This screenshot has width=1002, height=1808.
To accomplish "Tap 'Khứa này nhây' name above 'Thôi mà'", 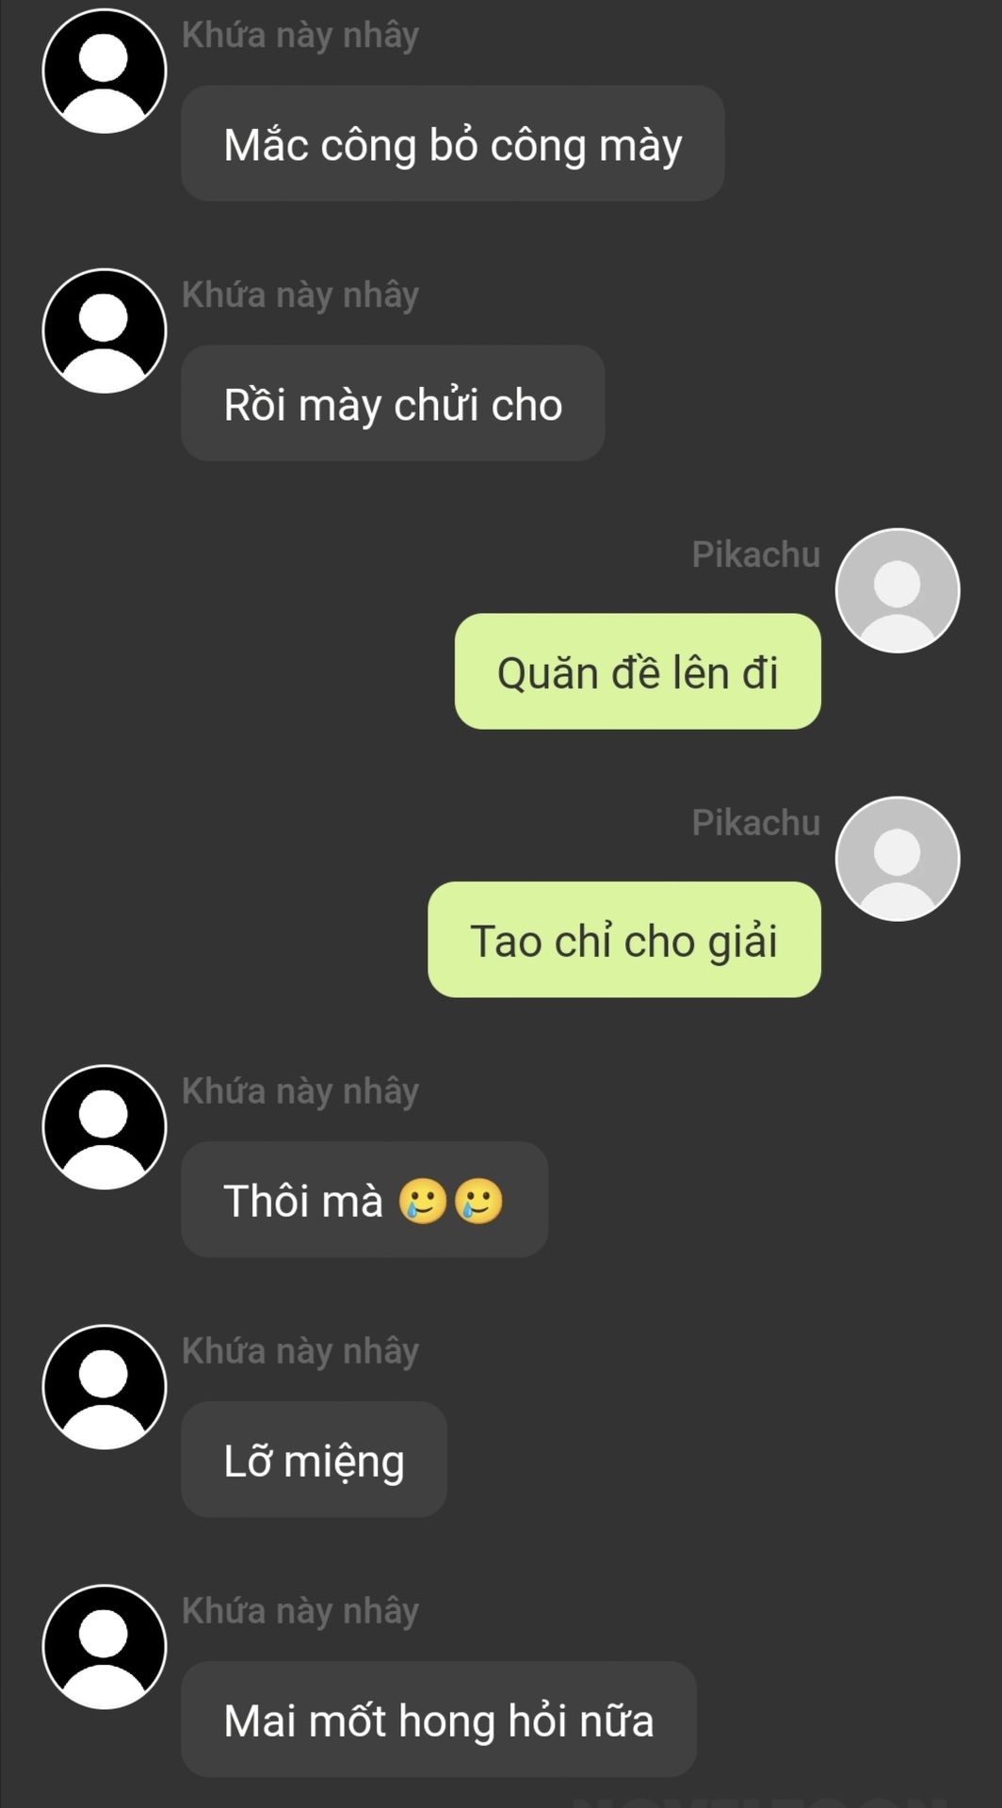I will point(300,1091).
